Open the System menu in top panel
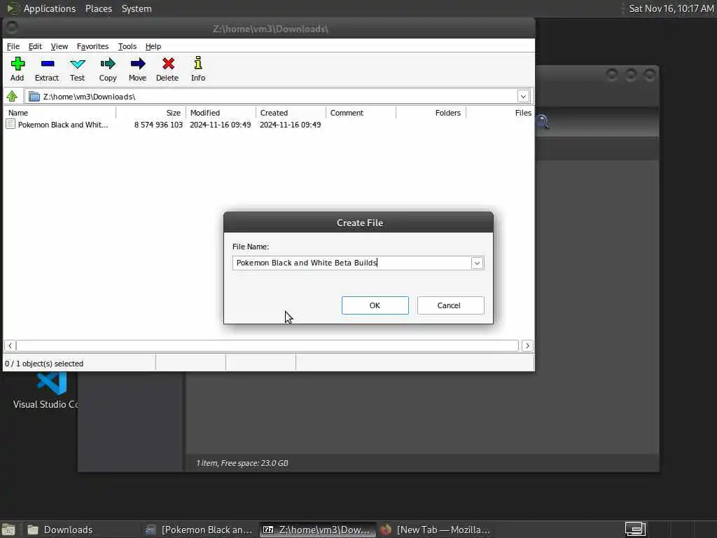Image resolution: width=717 pixels, height=538 pixels. (137, 8)
